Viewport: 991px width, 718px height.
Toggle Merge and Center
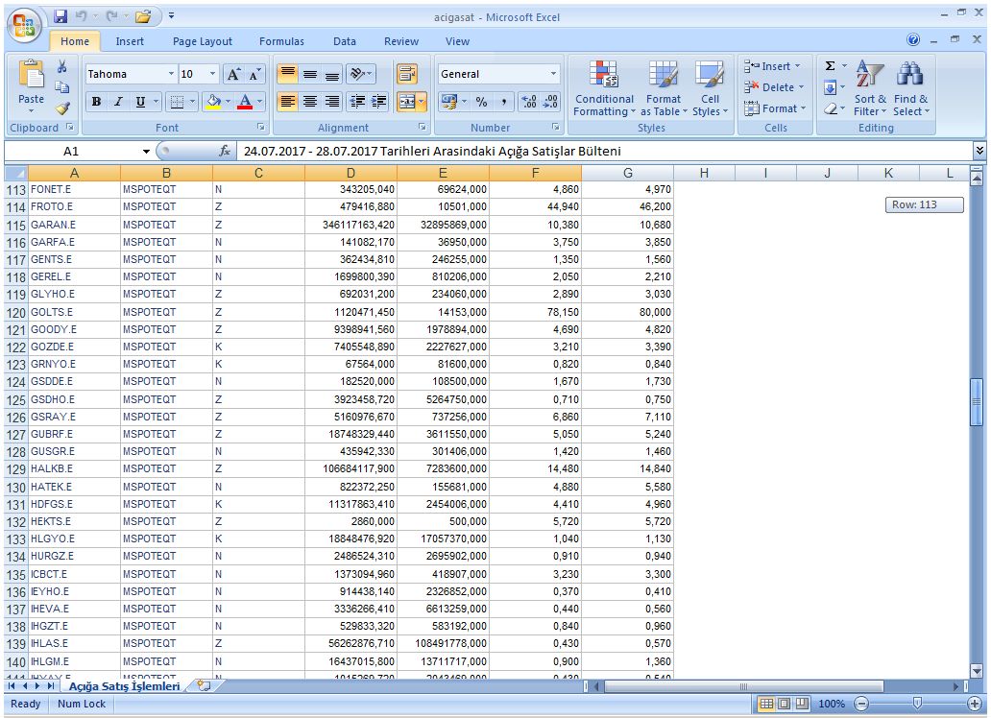click(x=407, y=101)
